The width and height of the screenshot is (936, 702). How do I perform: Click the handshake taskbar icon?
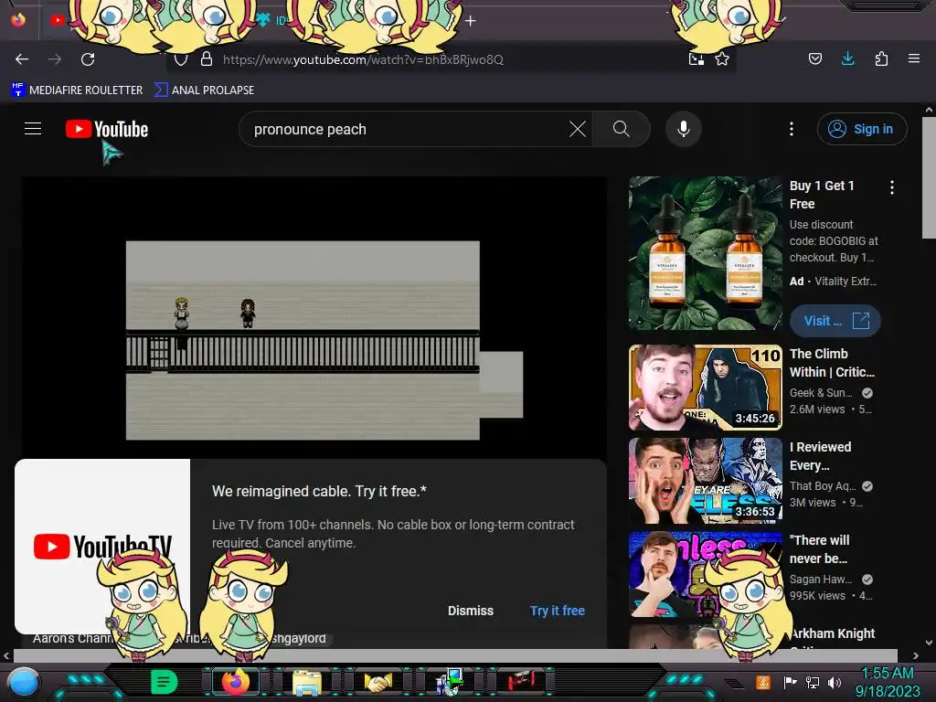(378, 682)
